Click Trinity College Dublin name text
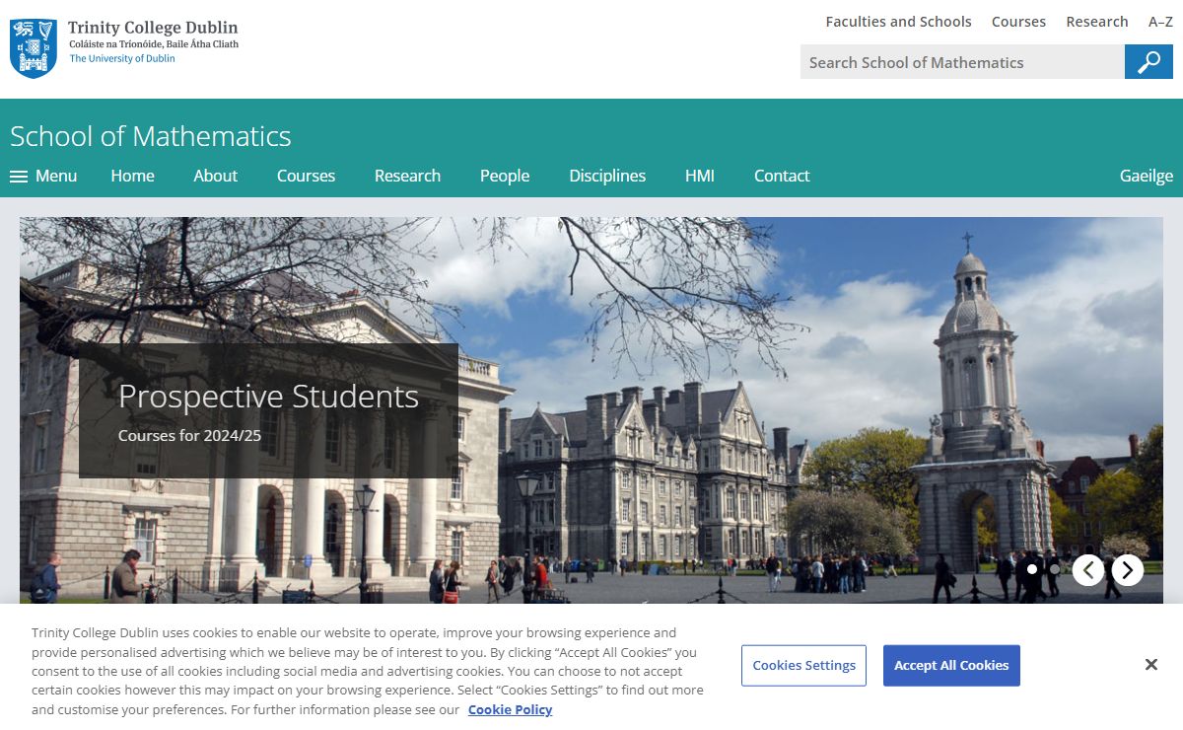 (x=153, y=27)
